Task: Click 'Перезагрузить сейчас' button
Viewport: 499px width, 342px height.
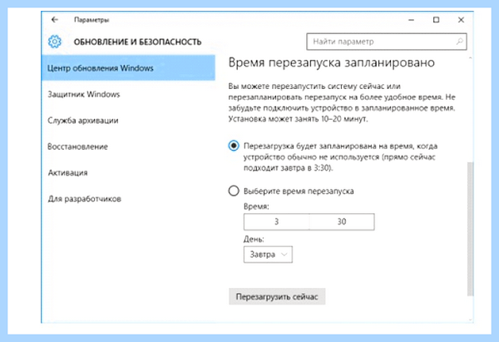Action: (x=277, y=297)
